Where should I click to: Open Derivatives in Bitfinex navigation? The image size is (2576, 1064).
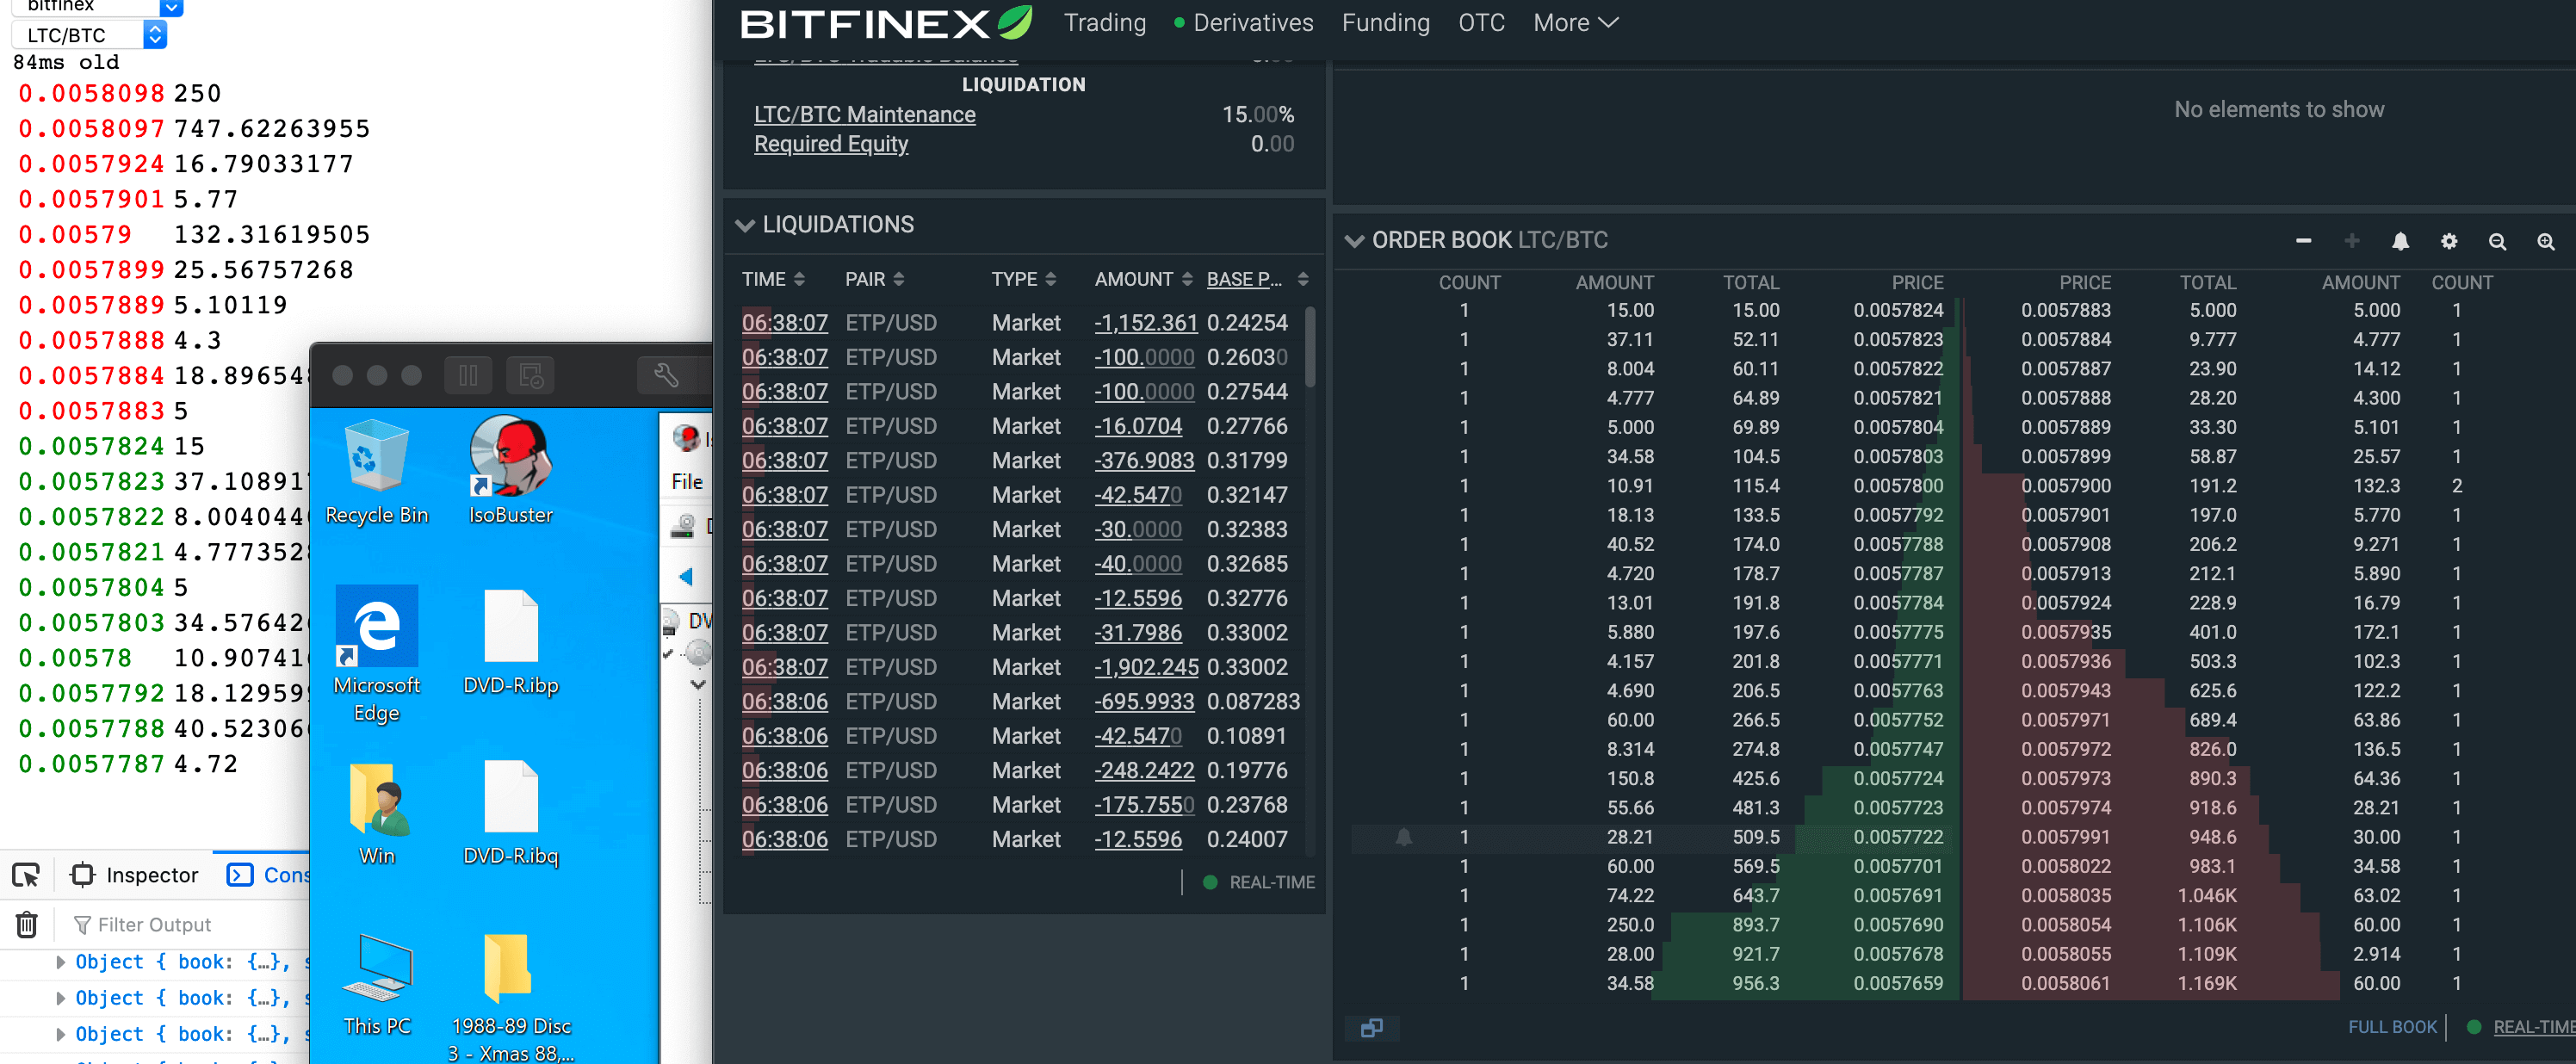point(1244,23)
